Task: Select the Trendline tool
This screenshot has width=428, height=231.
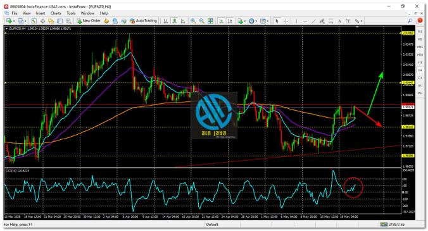Action: click(313, 21)
